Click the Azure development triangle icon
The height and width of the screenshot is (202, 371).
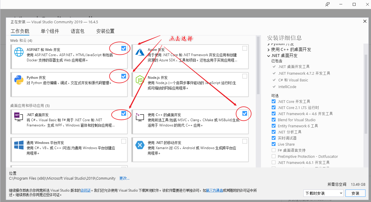[x=140, y=52]
